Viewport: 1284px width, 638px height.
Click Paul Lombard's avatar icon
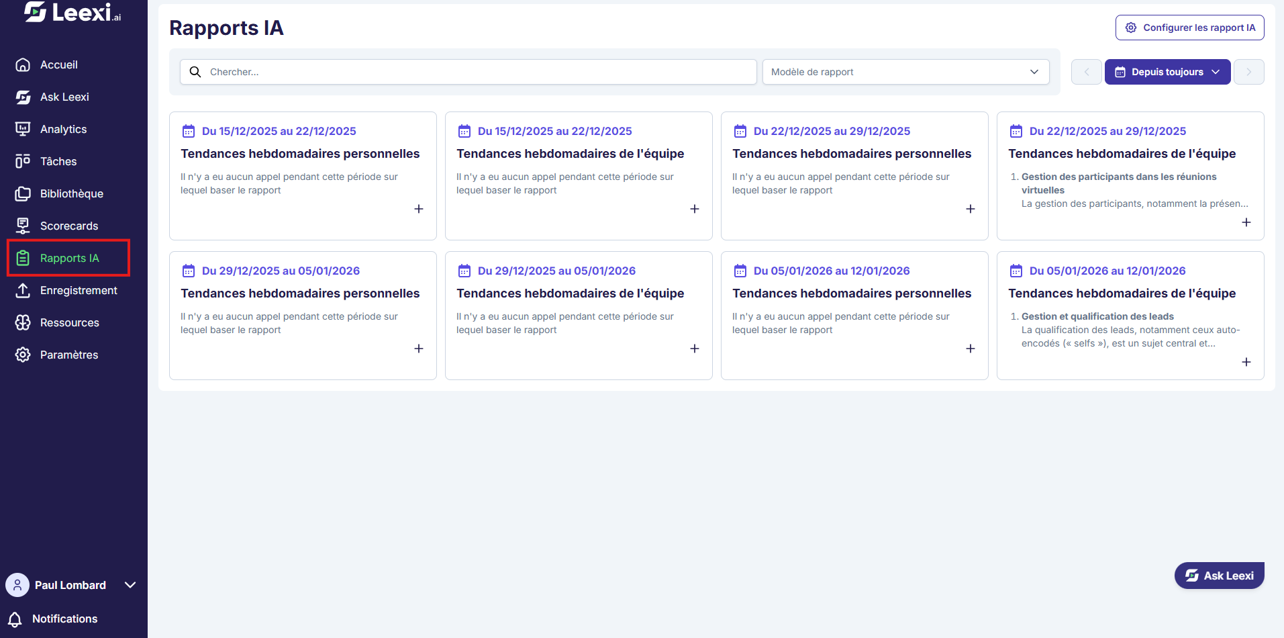tap(17, 585)
